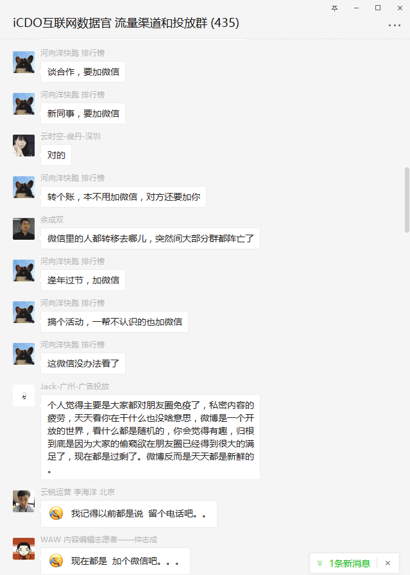Click the long message about 朋友圈免疫
The height and width of the screenshot is (575, 410).
click(x=151, y=437)
